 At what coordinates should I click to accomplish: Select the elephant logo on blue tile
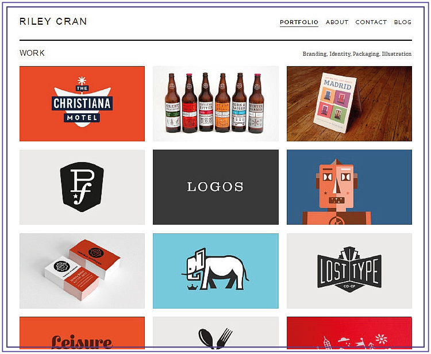(x=215, y=271)
